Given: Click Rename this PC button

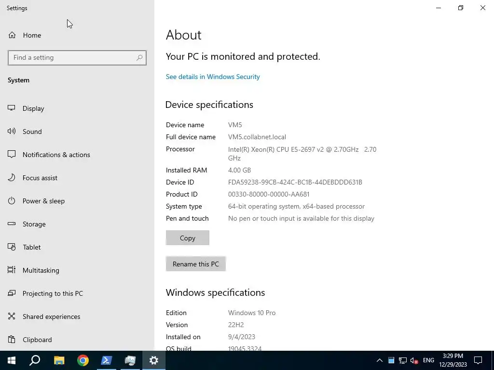Looking at the screenshot, I should pos(196,264).
